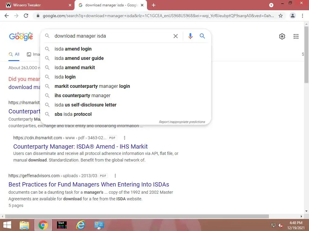The height and width of the screenshot is (231, 309).
Task: Click the scroll-right arrow of horizontal scrollbar
Action: point(301,216)
